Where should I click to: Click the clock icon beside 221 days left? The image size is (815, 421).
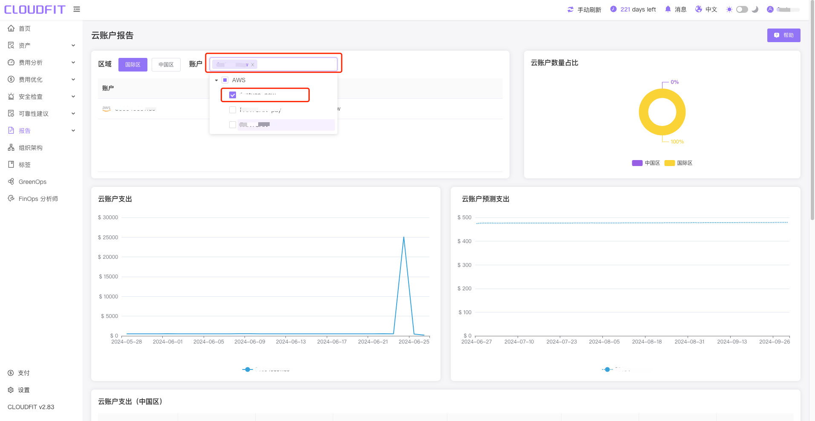[613, 9]
